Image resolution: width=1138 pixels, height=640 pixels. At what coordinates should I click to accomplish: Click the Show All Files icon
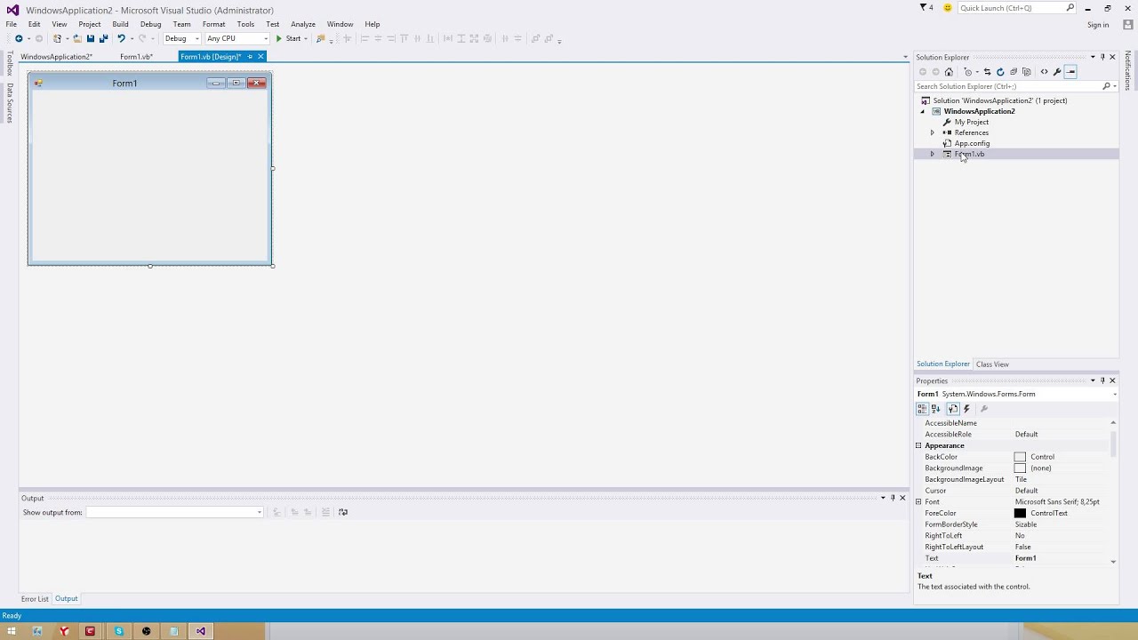point(1027,72)
